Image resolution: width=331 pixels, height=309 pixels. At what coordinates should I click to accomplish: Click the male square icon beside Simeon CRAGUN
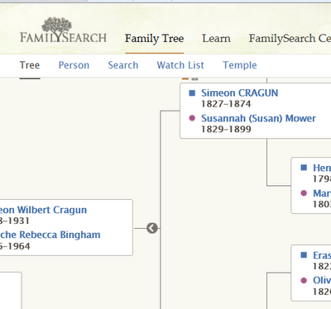[192, 93]
